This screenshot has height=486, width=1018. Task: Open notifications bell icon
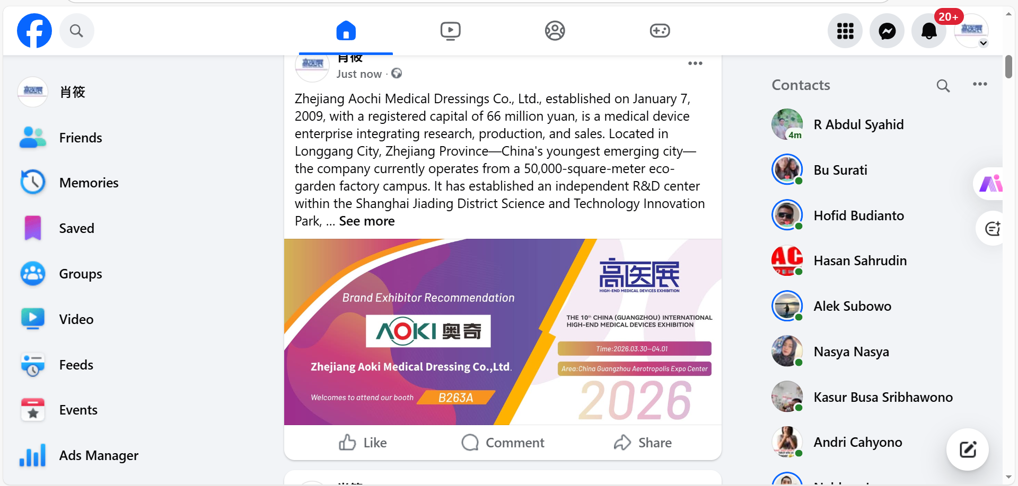point(929,31)
